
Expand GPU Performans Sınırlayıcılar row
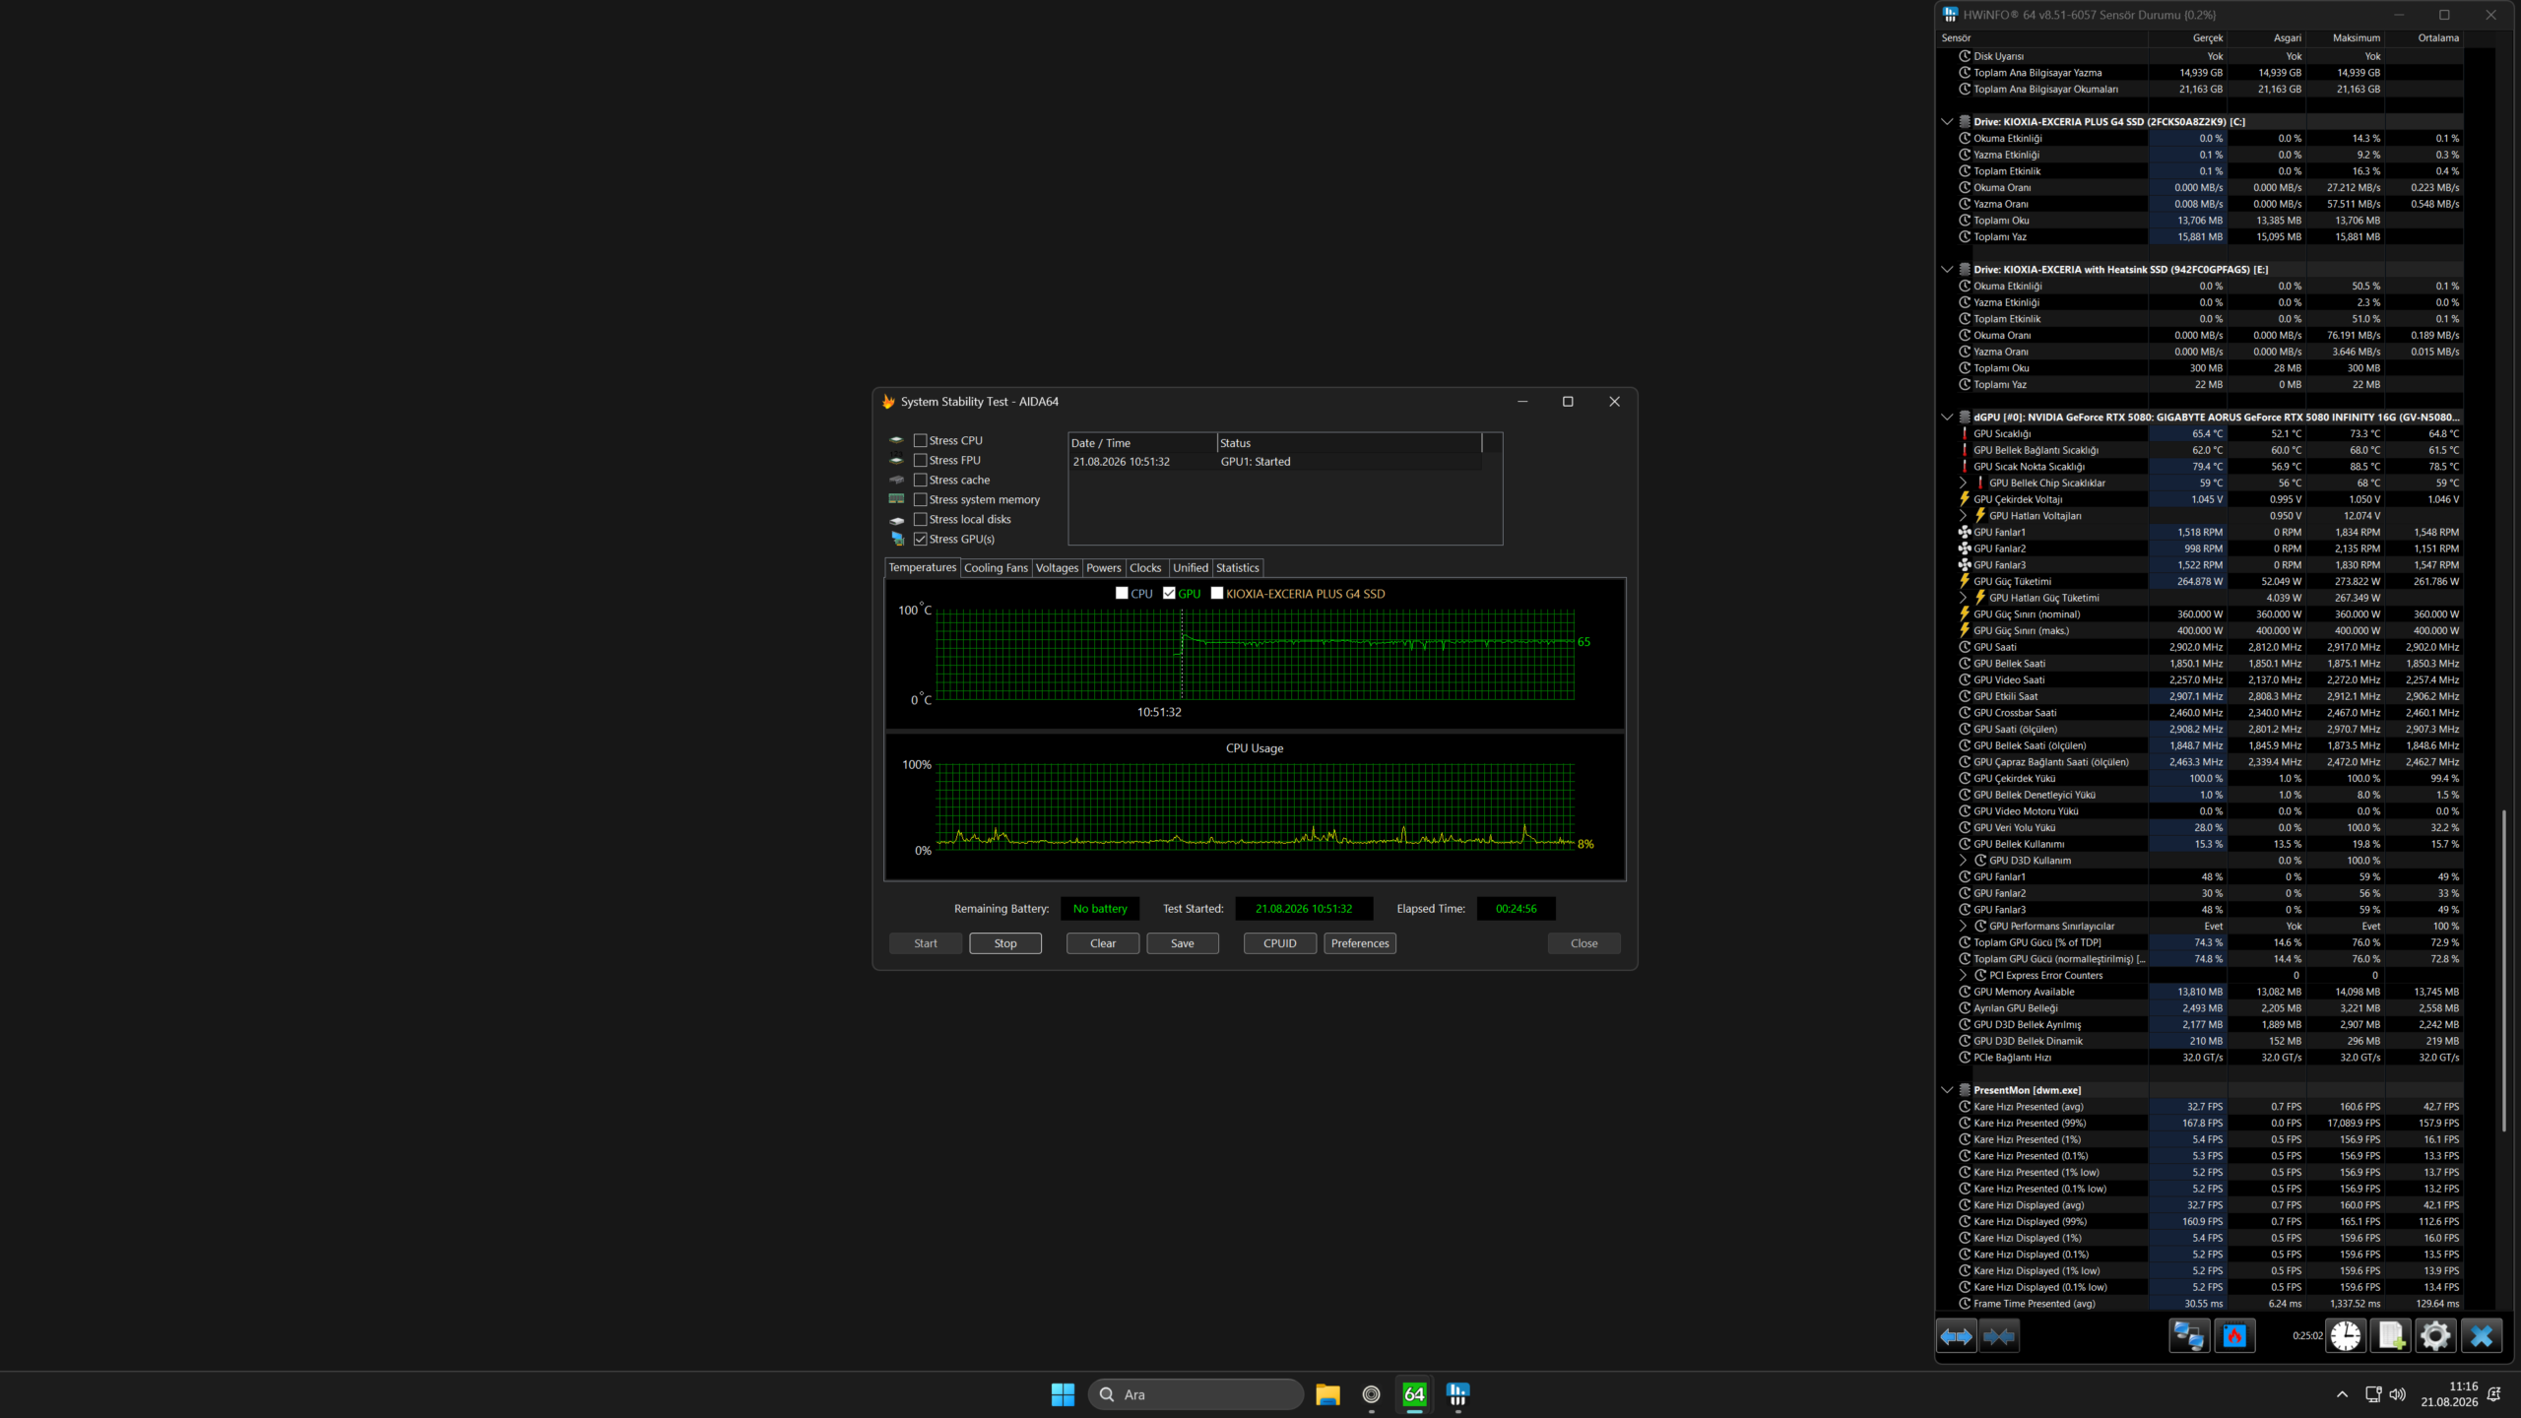(x=1963, y=926)
